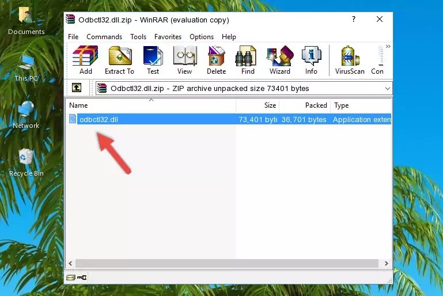Show archive Info

coord(311,60)
